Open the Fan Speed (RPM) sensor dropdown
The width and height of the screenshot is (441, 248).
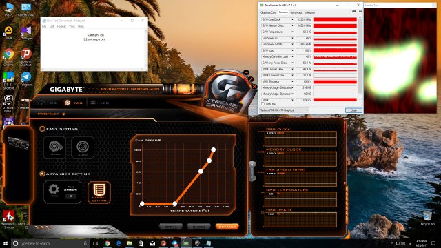[292, 44]
